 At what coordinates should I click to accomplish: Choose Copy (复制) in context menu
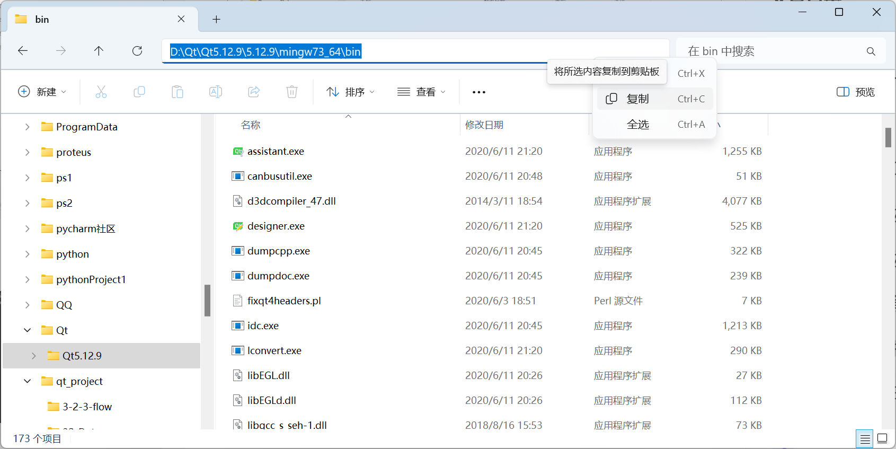click(654, 99)
